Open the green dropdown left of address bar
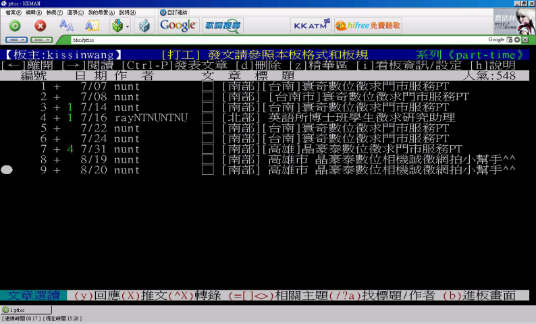This screenshot has height=324, width=536. 41,40
